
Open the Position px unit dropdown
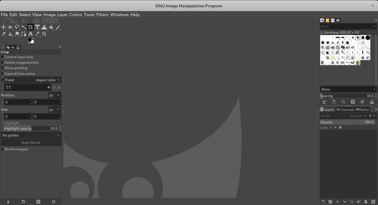54,95
